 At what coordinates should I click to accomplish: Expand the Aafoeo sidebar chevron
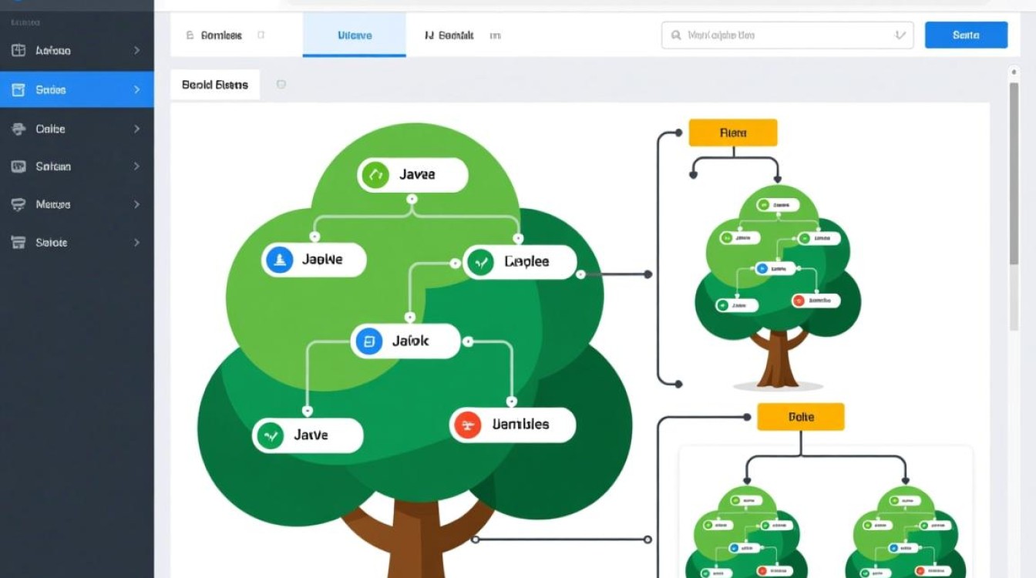pyautogui.click(x=136, y=51)
